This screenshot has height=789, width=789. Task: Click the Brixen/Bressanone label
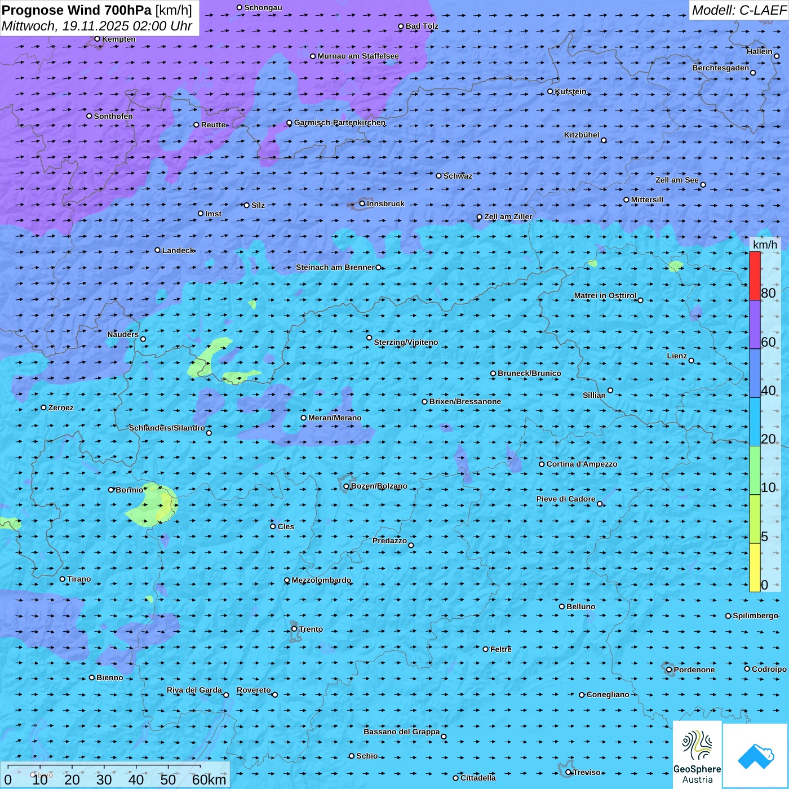point(465,401)
